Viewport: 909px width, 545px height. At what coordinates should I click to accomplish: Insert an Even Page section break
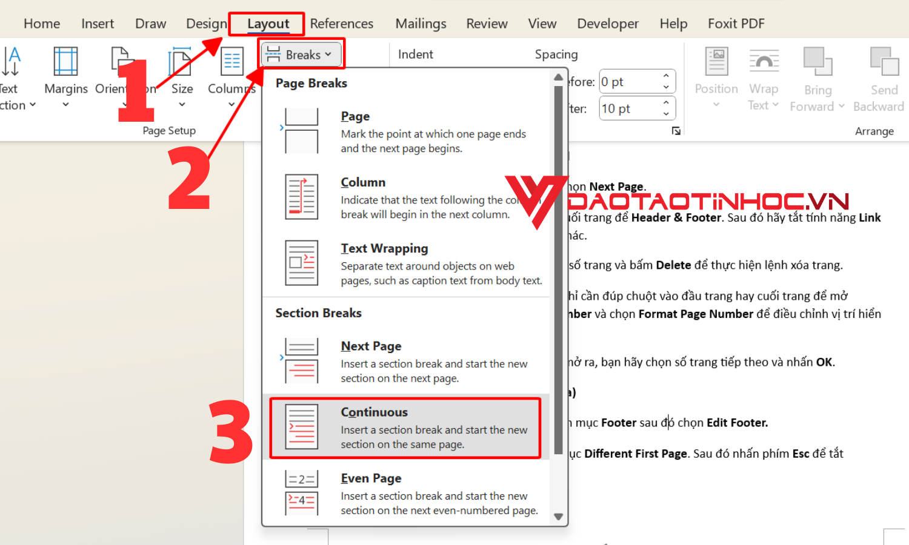pyautogui.click(x=406, y=494)
